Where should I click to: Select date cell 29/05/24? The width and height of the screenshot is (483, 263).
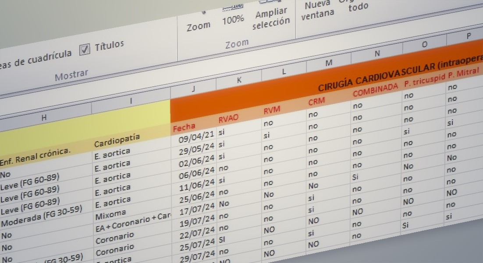[x=196, y=149]
